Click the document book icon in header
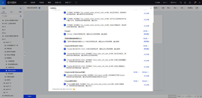 [x=185, y=2]
